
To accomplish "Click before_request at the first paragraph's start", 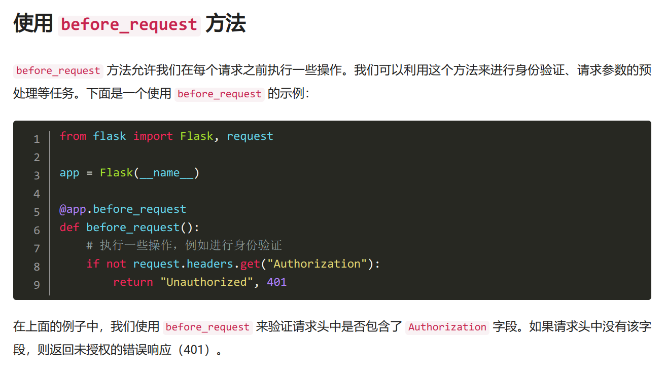I will click(58, 70).
